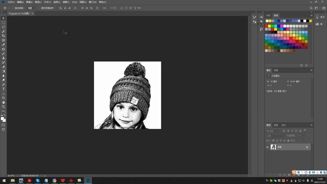This screenshot has width=327, height=184.
Task: Select the Gradient tool
Action: (x=4, y=71)
